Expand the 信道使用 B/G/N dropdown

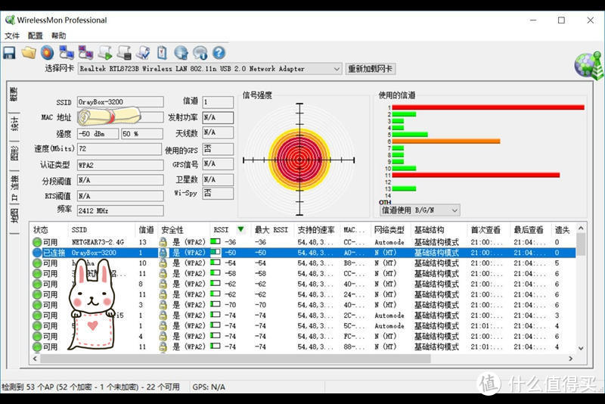point(454,210)
